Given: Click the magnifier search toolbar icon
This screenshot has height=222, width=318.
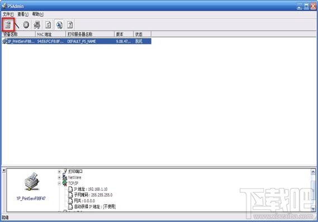Looking at the screenshot, I should 59,25.
